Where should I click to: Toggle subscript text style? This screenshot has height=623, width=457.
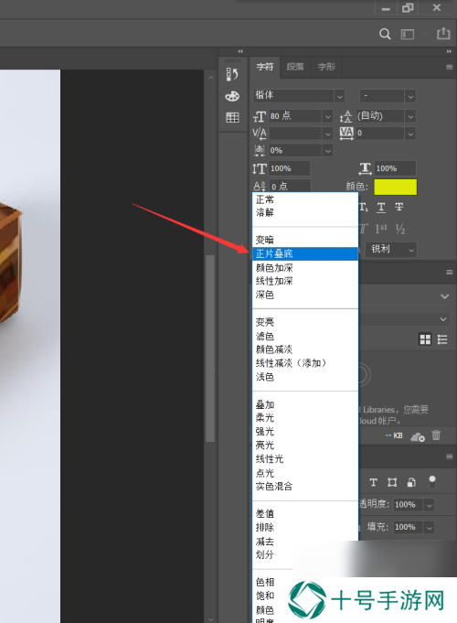pyautogui.click(x=364, y=207)
